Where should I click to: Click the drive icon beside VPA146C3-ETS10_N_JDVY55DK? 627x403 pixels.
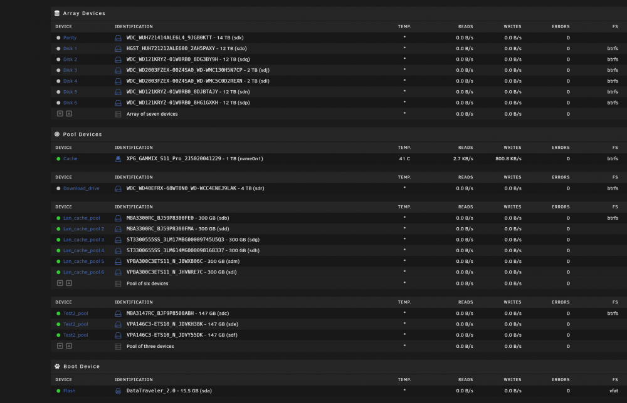[x=118, y=335]
